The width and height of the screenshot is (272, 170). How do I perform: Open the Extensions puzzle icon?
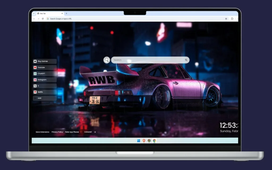pyautogui.click(x=232, y=19)
